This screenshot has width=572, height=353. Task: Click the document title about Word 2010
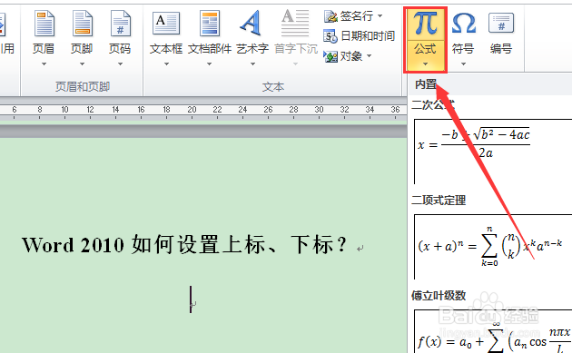pos(183,245)
